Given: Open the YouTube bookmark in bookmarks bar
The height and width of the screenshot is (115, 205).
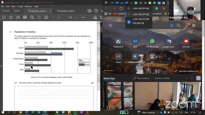Looking at the screenshot, I should tap(119, 14).
